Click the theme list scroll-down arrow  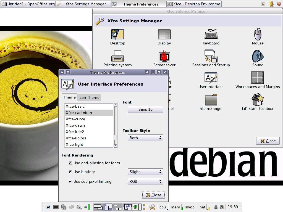pos(116,146)
